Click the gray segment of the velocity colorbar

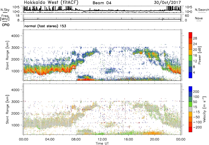point(190,109)
